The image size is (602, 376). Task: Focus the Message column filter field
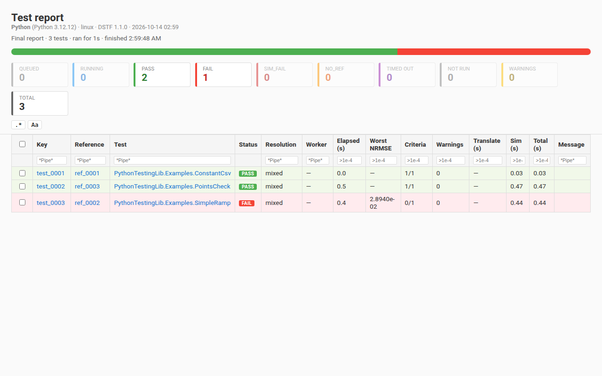point(572,160)
